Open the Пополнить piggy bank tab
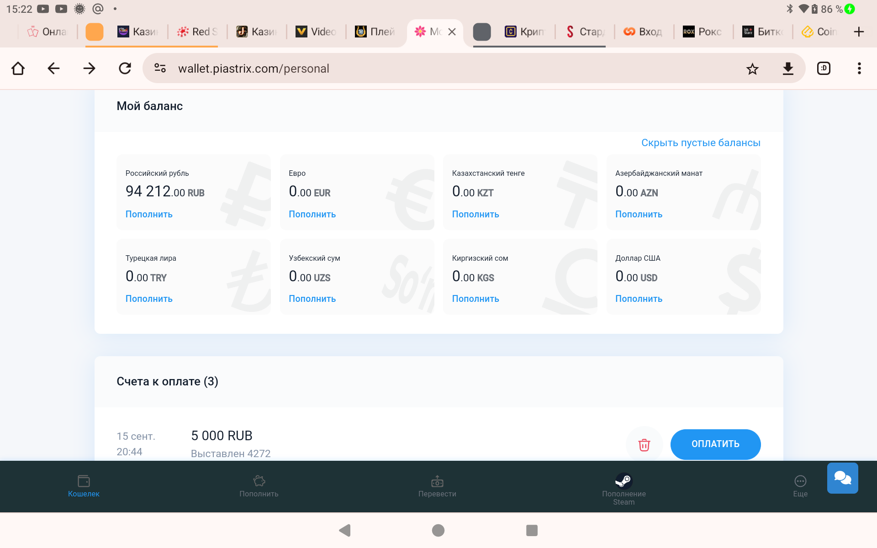 (259, 486)
